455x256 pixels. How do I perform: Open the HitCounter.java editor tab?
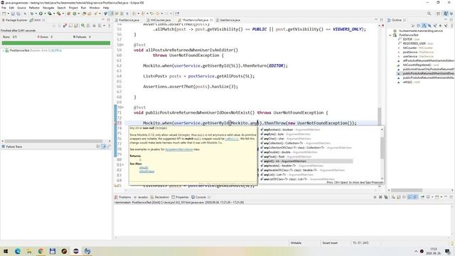(x=159, y=20)
